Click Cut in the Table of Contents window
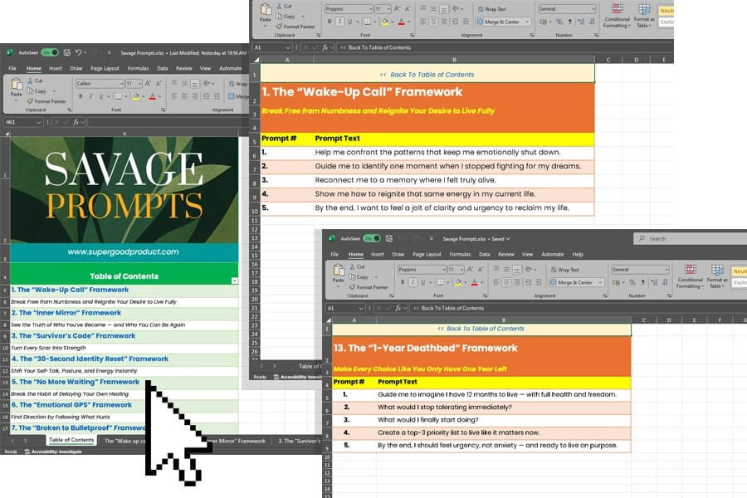This screenshot has height=498, width=747. pyautogui.click(x=35, y=81)
